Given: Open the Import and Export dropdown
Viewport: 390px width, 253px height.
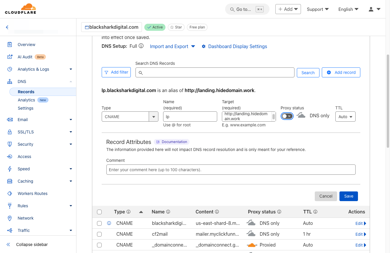Looking at the screenshot, I should tap(173, 46).
